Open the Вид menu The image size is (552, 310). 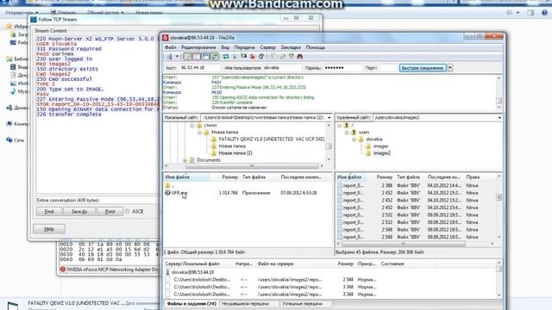[x=225, y=47]
